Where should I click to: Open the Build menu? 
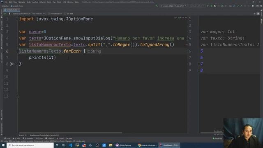pyautogui.click(x=49, y=2)
